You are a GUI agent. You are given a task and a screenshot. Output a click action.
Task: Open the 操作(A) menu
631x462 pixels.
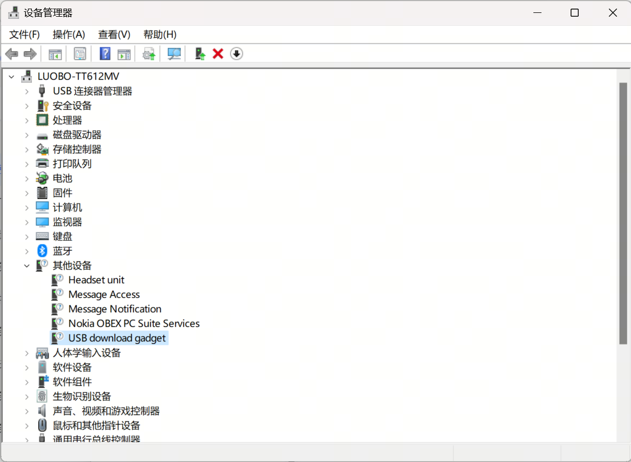[69, 34]
